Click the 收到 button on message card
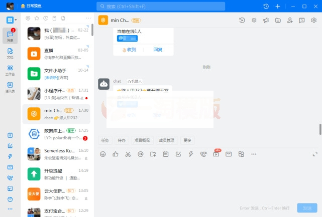 pos(129,50)
